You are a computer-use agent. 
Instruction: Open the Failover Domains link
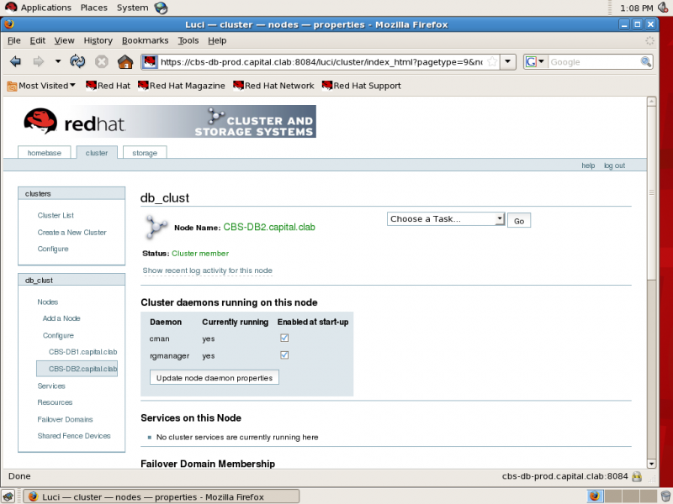tap(65, 419)
